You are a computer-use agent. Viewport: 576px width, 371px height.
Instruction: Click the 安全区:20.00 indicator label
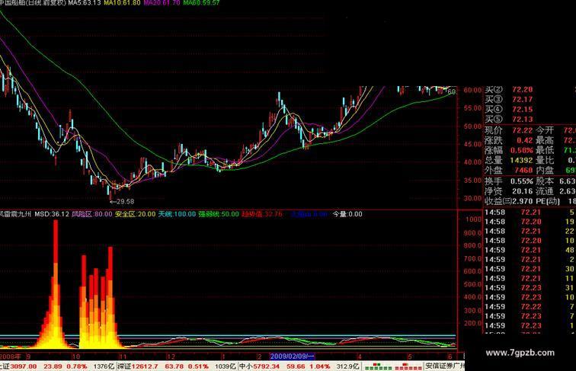pyautogui.click(x=135, y=214)
